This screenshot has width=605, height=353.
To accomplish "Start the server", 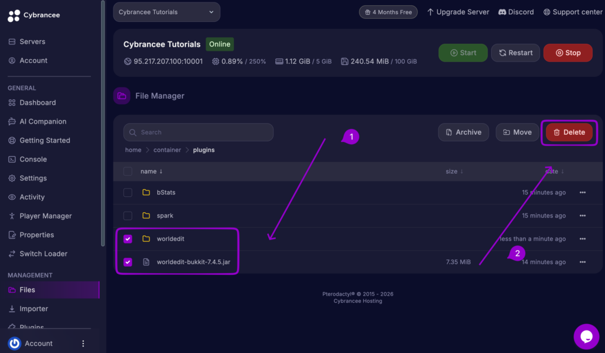I will tap(463, 53).
